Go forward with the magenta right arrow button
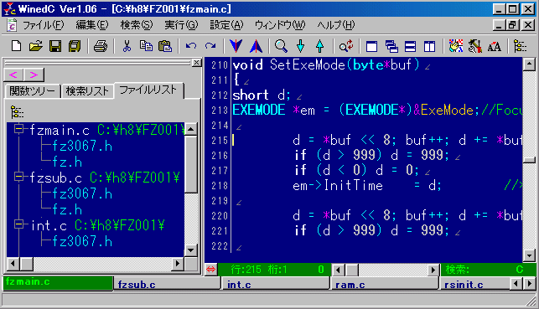This screenshot has width=539, height=309. [x=34, y=75]
